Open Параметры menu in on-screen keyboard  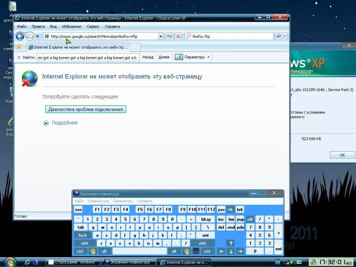[123, 201]
